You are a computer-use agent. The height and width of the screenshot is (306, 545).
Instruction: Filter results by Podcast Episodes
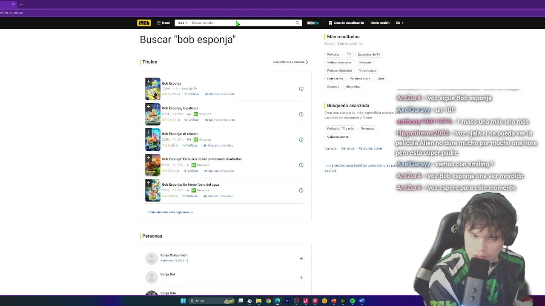[339, 71]
